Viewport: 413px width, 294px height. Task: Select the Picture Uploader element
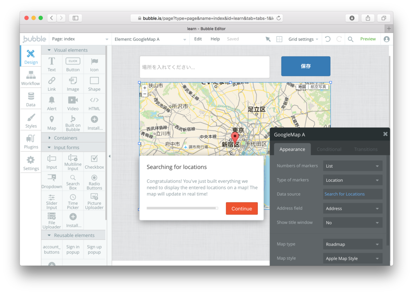94,201
